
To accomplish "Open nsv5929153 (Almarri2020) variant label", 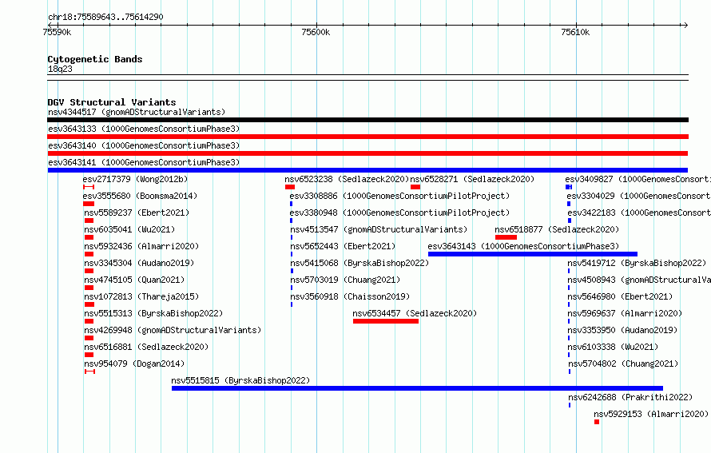I will pyautogui.click(x=651, y=414).
